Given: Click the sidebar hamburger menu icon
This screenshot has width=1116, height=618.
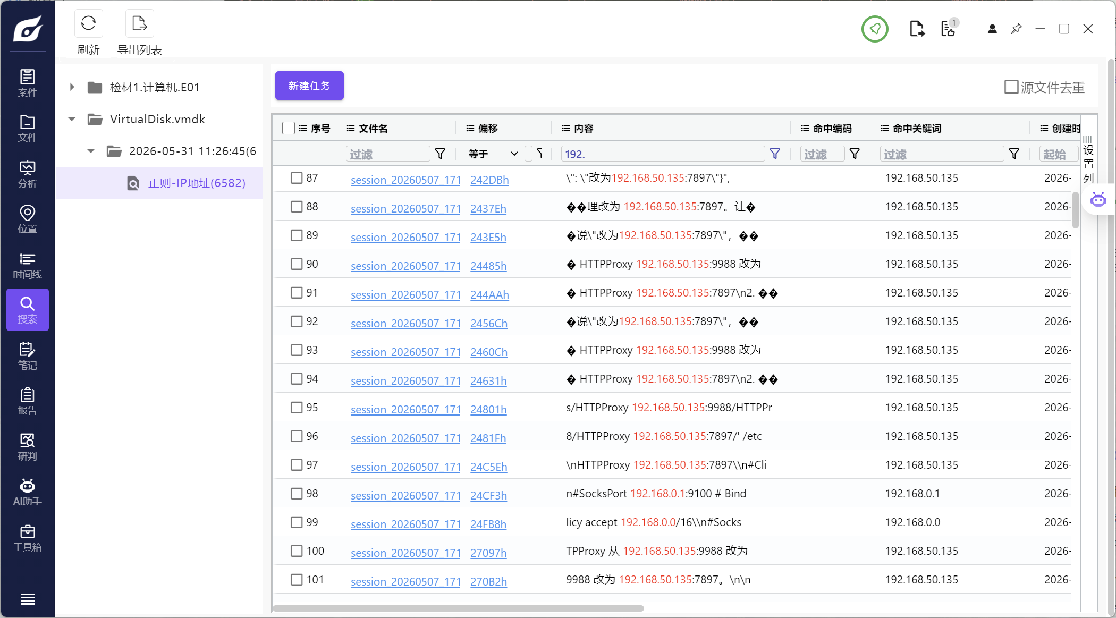Looking at the screenshot, I should (28, 599).
